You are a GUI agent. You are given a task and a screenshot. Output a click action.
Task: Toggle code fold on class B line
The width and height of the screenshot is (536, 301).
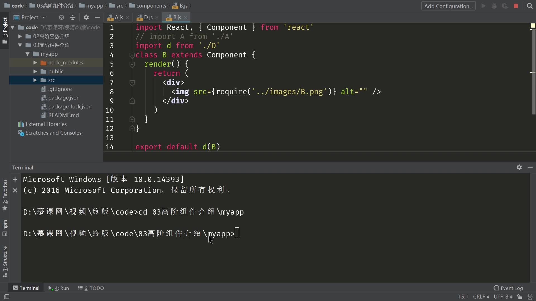pyautogui.click(x=132, y=55)
